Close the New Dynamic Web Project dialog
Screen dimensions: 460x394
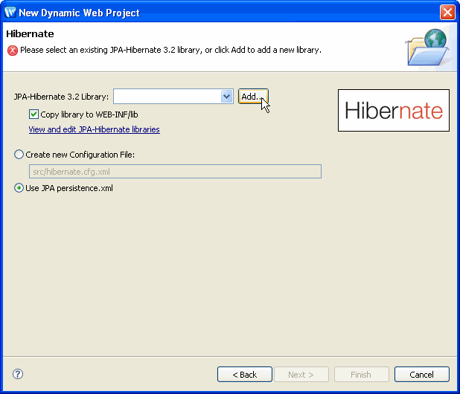pyautogui.click(x=447, y=13)
